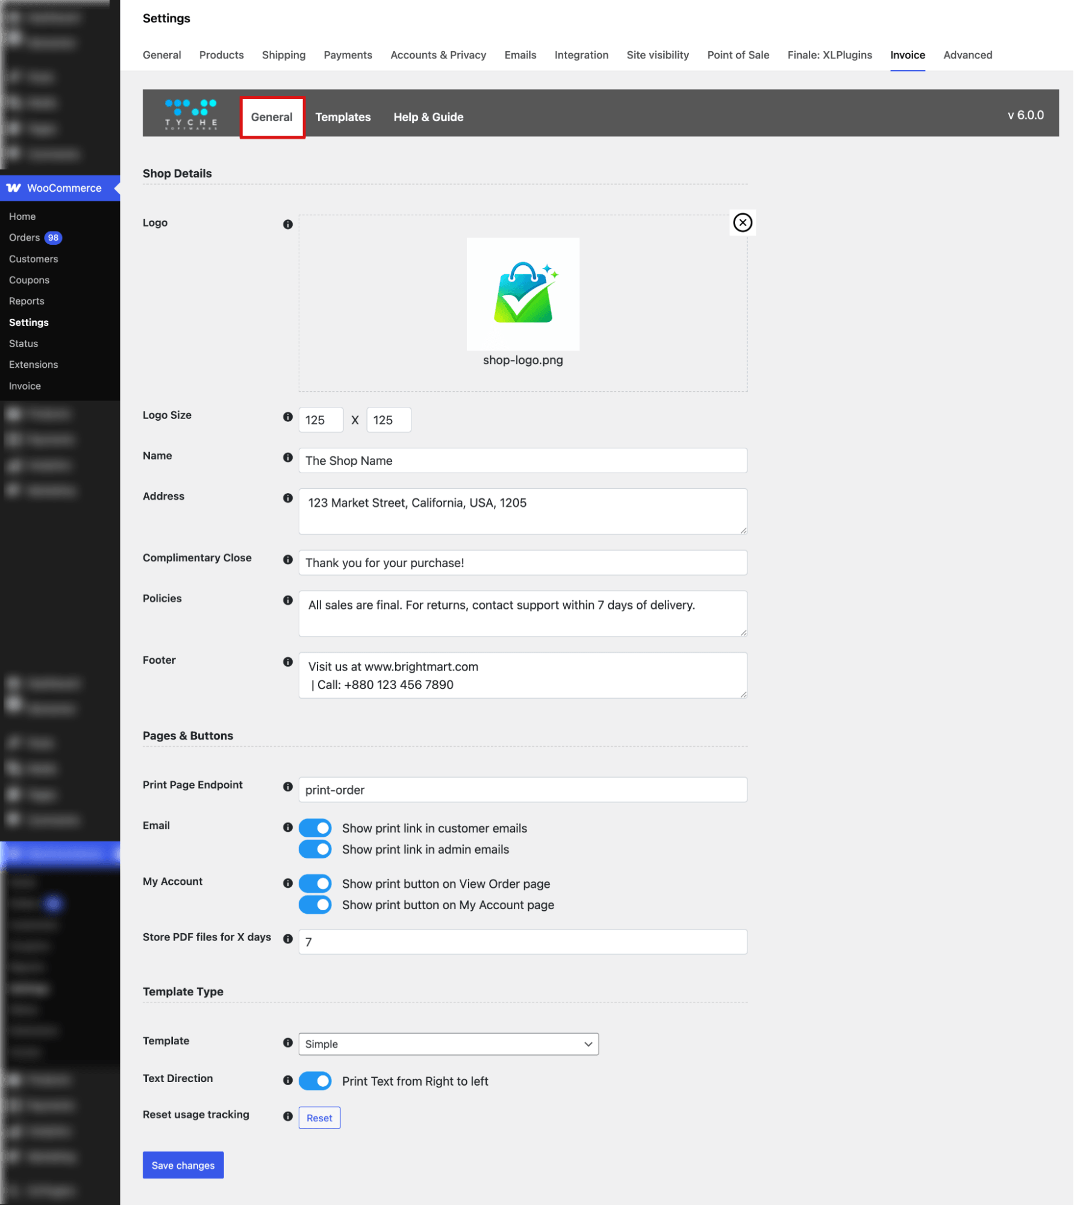The width and height of the screenshot is (1074, 1205).
Task: Click the info icon beside Policies
Action: (288, 600)
